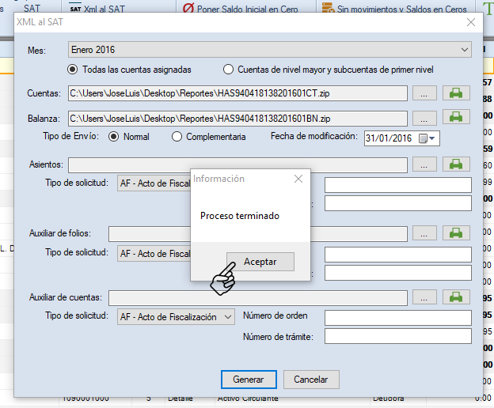Click print icon for Auxiliar de folios

tap(455, 233)
